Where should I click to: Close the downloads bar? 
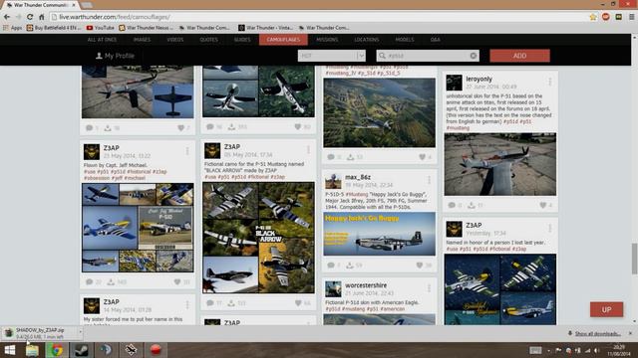(630, 333)
